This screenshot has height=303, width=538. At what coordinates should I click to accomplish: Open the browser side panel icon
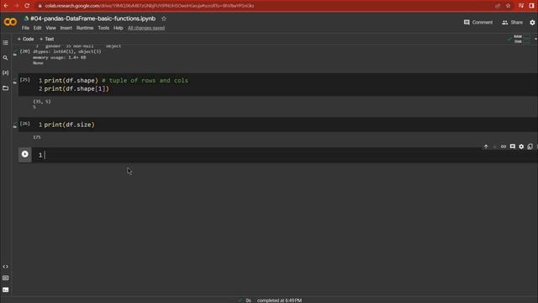click(532, 6)
